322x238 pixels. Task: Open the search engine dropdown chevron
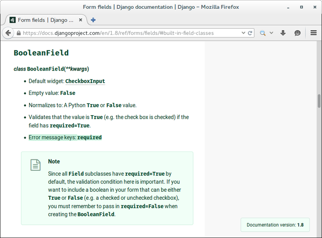click(x=271, y=33)
